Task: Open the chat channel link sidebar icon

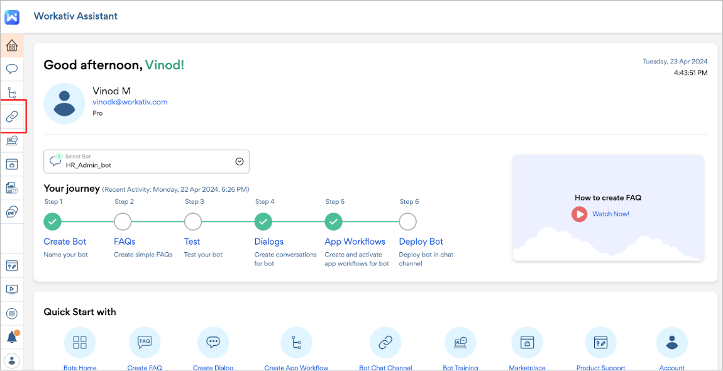Action: pos(12,117)
